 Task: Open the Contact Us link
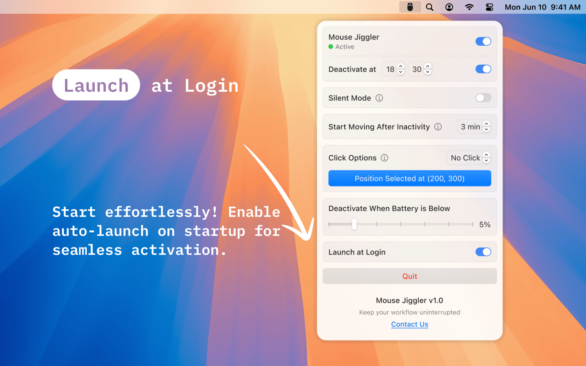pos(409,324)
